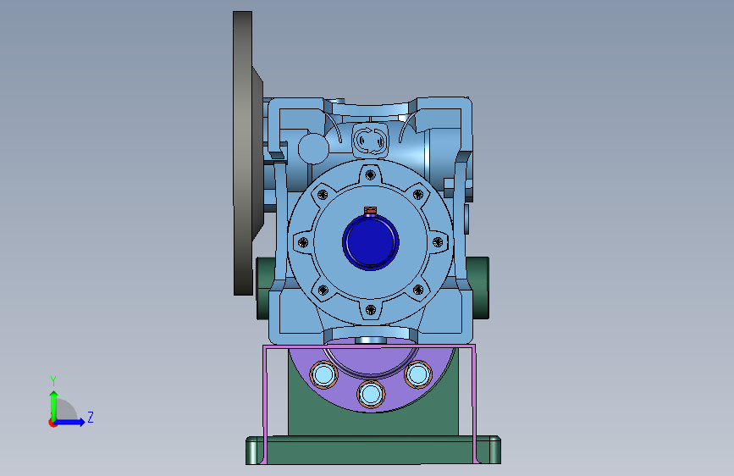Select the green cylinder behind the handwheel
The height and width of the screenshot is (476, 734).
coord(264,288)
